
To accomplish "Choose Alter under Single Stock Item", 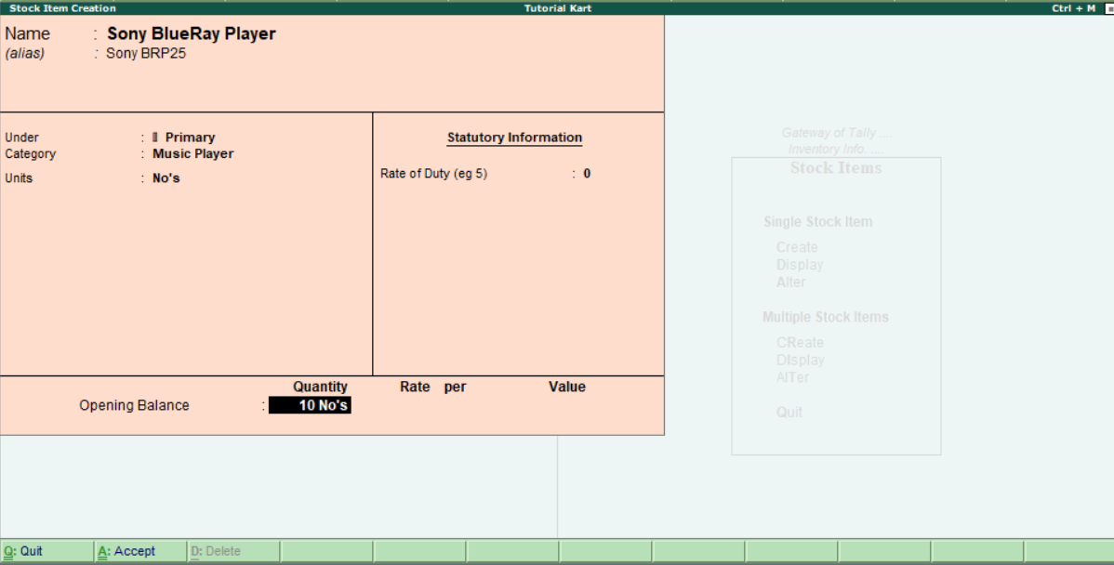I will click(x=790, y=282).
